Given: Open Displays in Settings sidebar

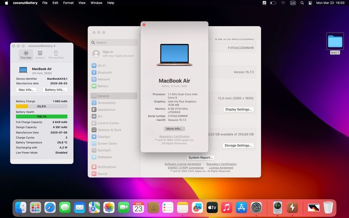Looking at the screenshot, I should (114, 137).
